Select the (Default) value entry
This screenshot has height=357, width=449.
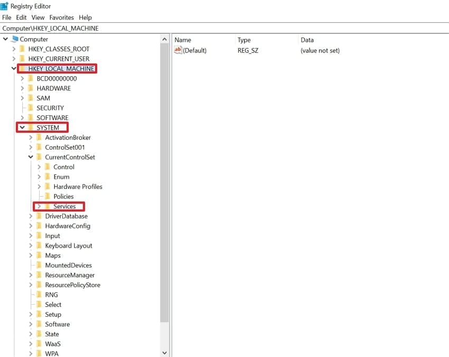(195, 50)
